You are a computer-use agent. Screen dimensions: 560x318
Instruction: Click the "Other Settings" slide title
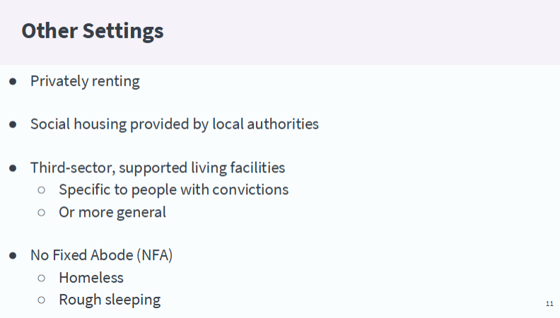pyautogui.click(x=92, y=31)
